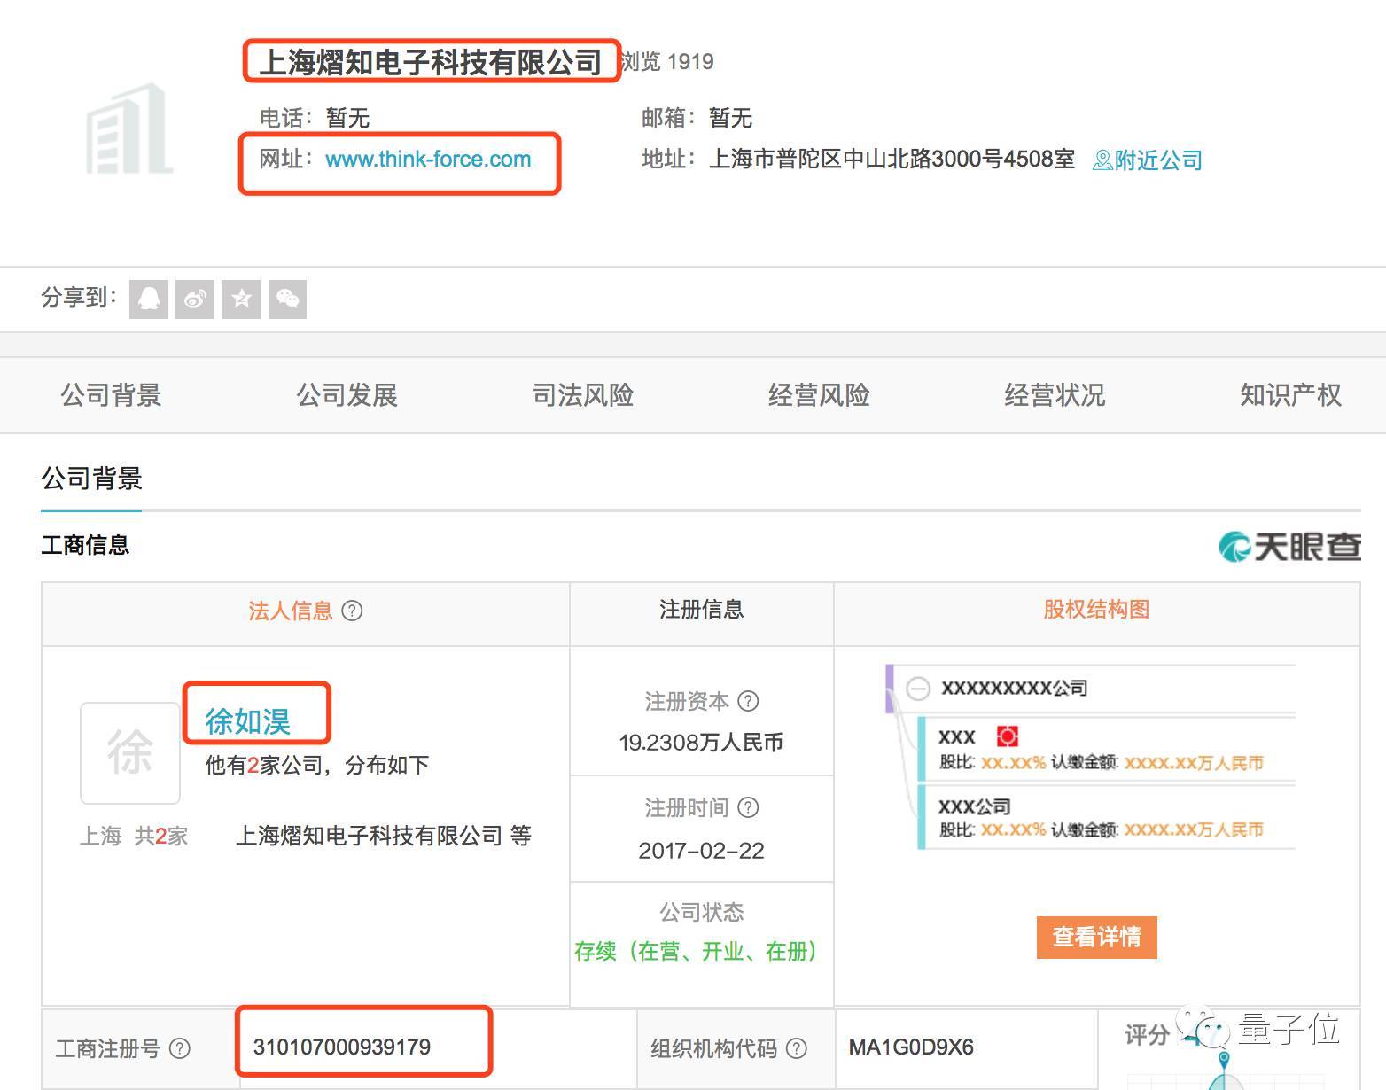The height and width of the screenshot is (1090, 1386).
Task: Click the 附近公司 nearby companies link
Action: click(1148, 160)
